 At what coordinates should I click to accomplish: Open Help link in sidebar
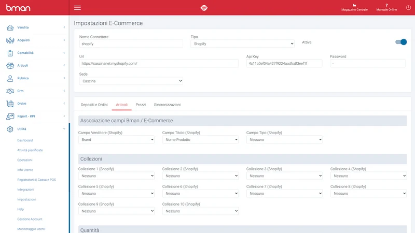click(21, 209)
